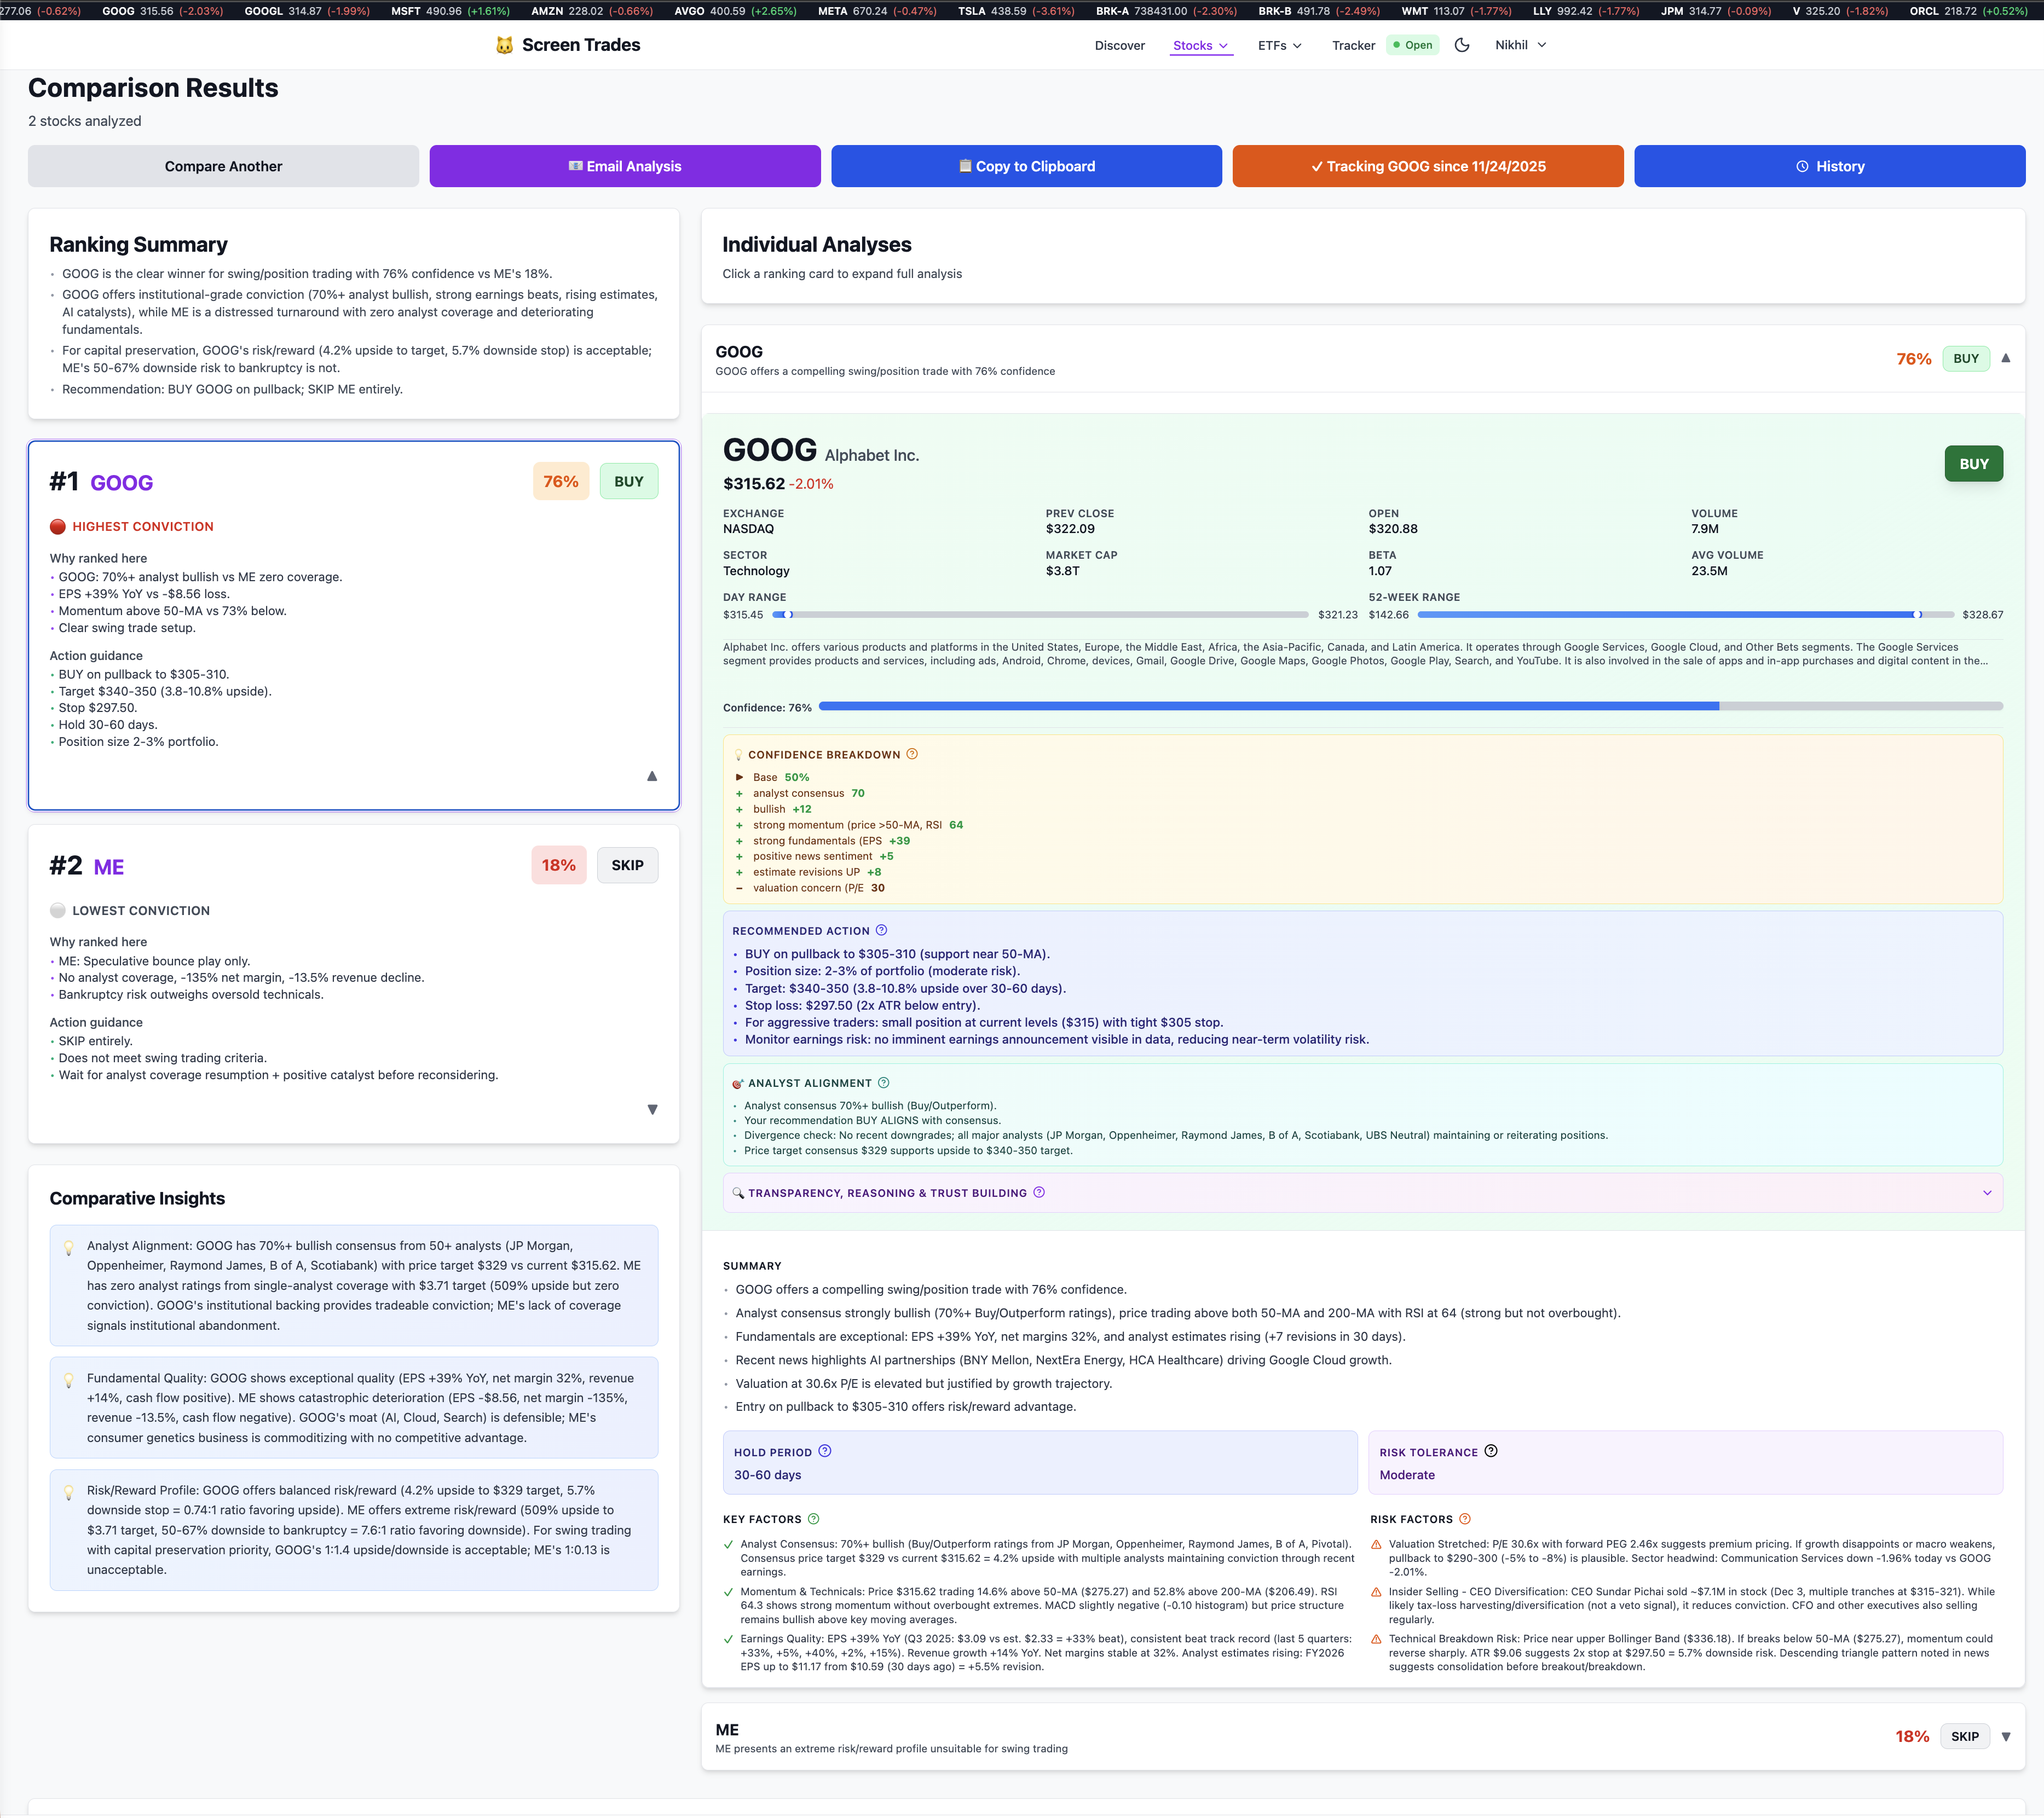
Task: Click the Key Factors help icon
Action: 814,1519
